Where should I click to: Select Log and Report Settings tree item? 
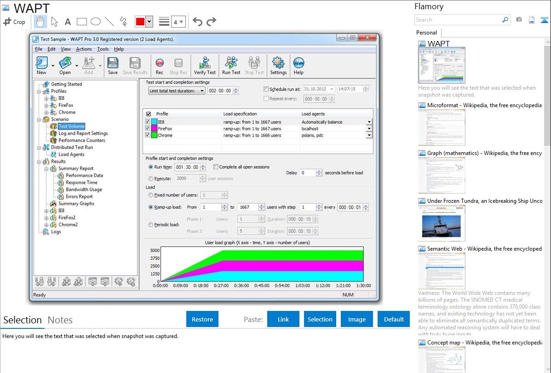point(83,133)
